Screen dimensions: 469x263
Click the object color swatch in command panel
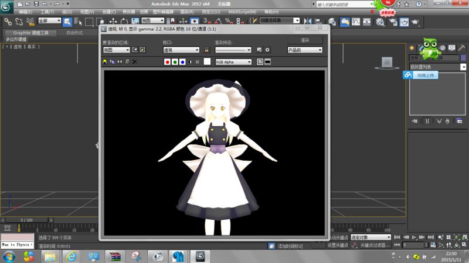[x=463, y=57]
